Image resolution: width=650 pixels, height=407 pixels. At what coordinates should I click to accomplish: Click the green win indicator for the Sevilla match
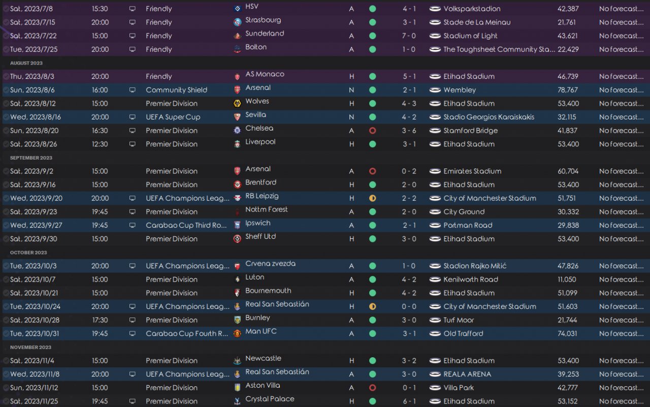pyautogui.click(x=372, y=117)
